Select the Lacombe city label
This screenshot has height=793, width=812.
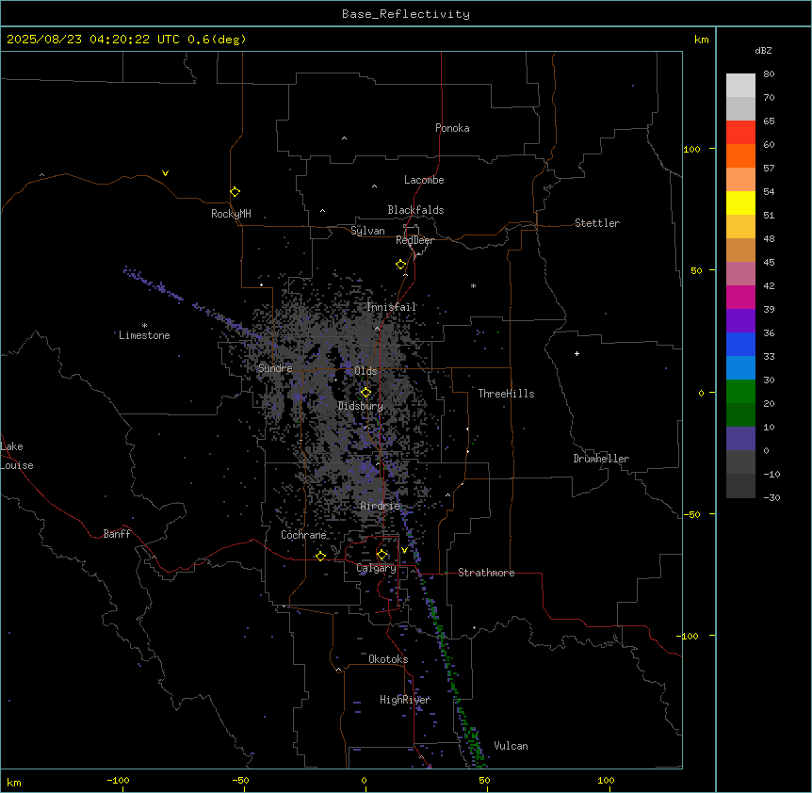(424, 180)
